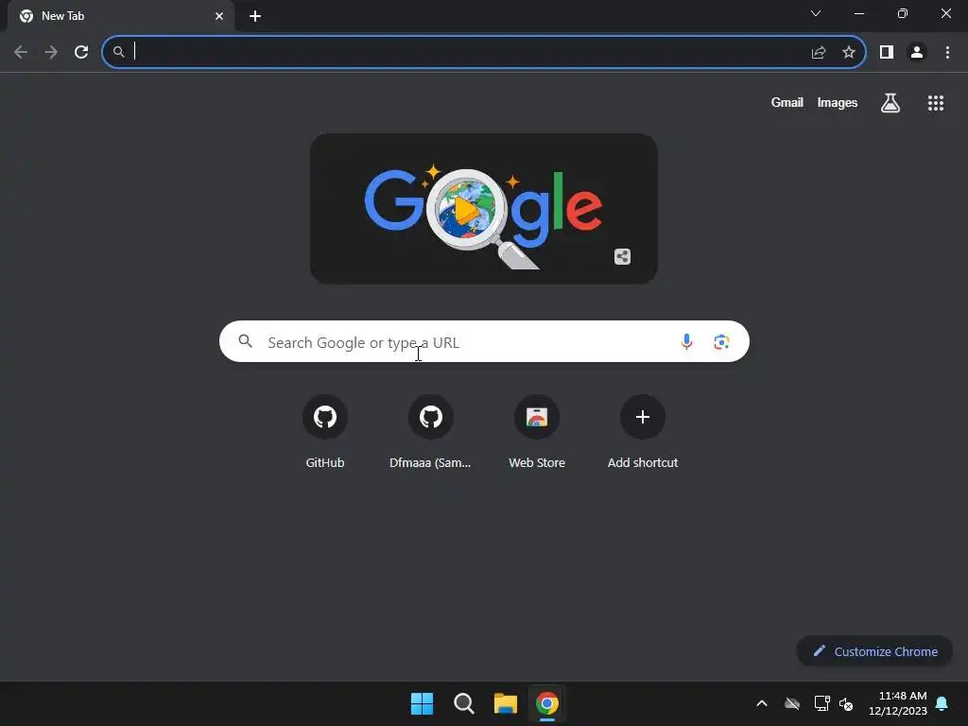The image size is (968, 726).
Task: Click the muted volume tray icon
Action: pos(846,703)
